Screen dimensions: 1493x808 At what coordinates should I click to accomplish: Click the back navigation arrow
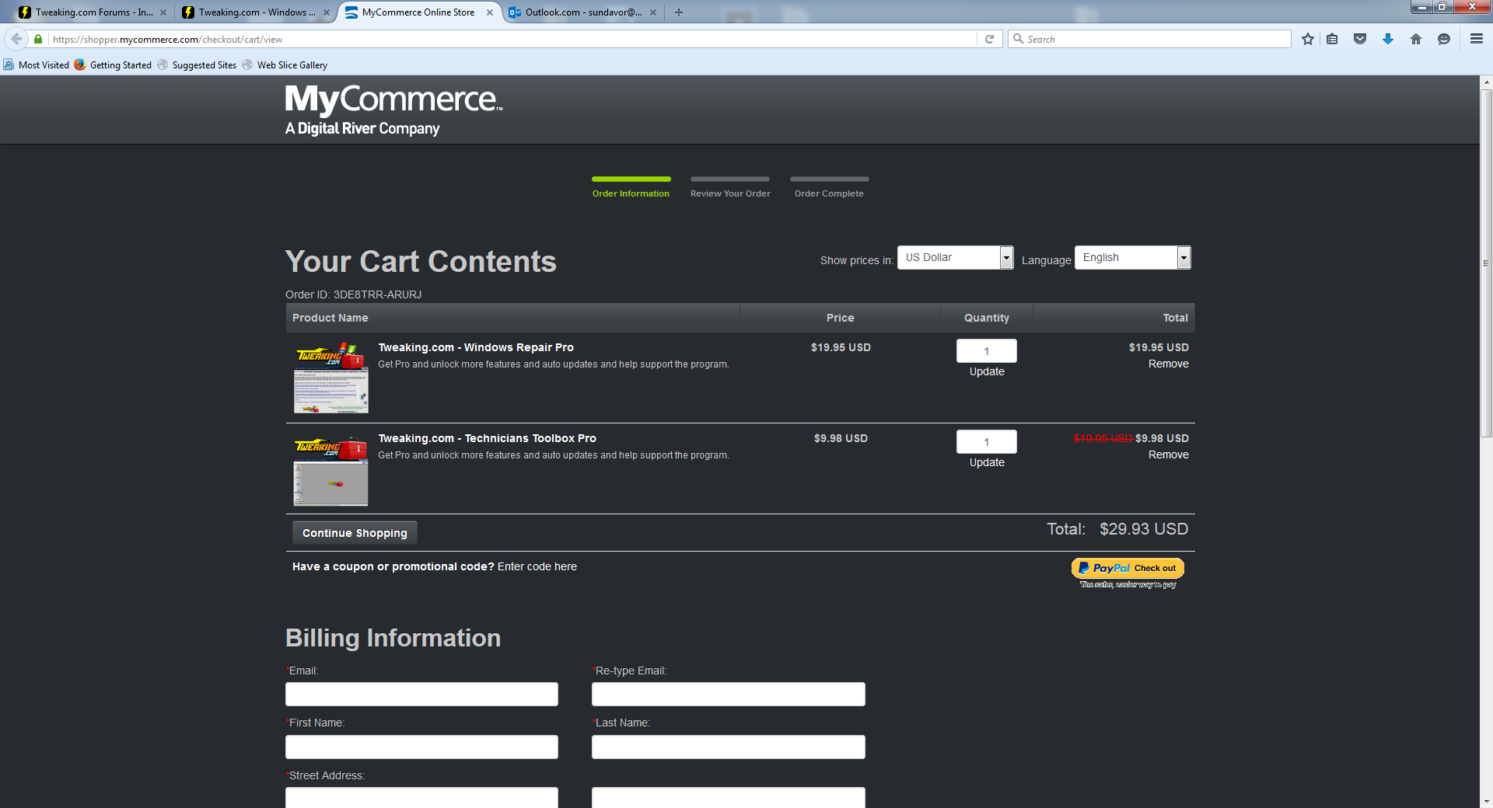(x=16, y=39)
